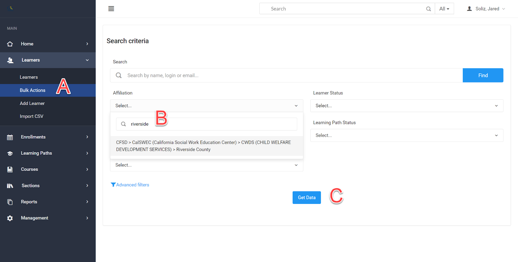
Task: Click the Courses book icon
Action: pos(10,169)
